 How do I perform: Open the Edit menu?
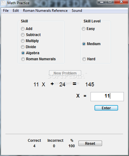[16, 11]
